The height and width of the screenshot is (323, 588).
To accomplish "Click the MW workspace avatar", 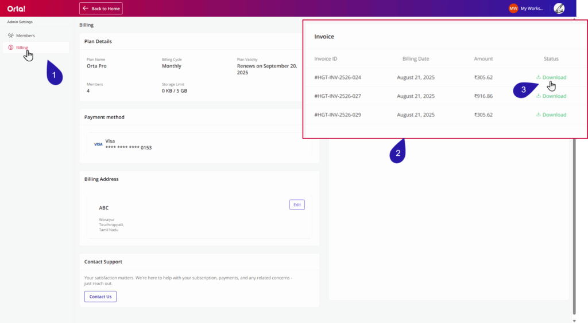I will 513,9.
